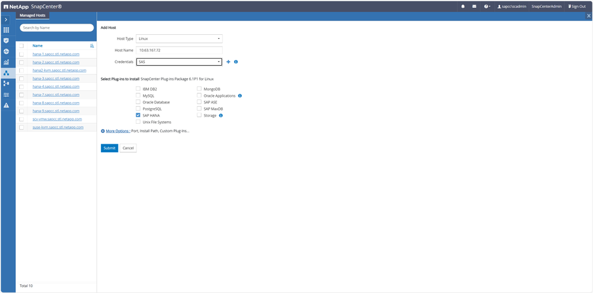Open the Dashboard grid icon
This screenshot has width=593, height=293.
6,30
